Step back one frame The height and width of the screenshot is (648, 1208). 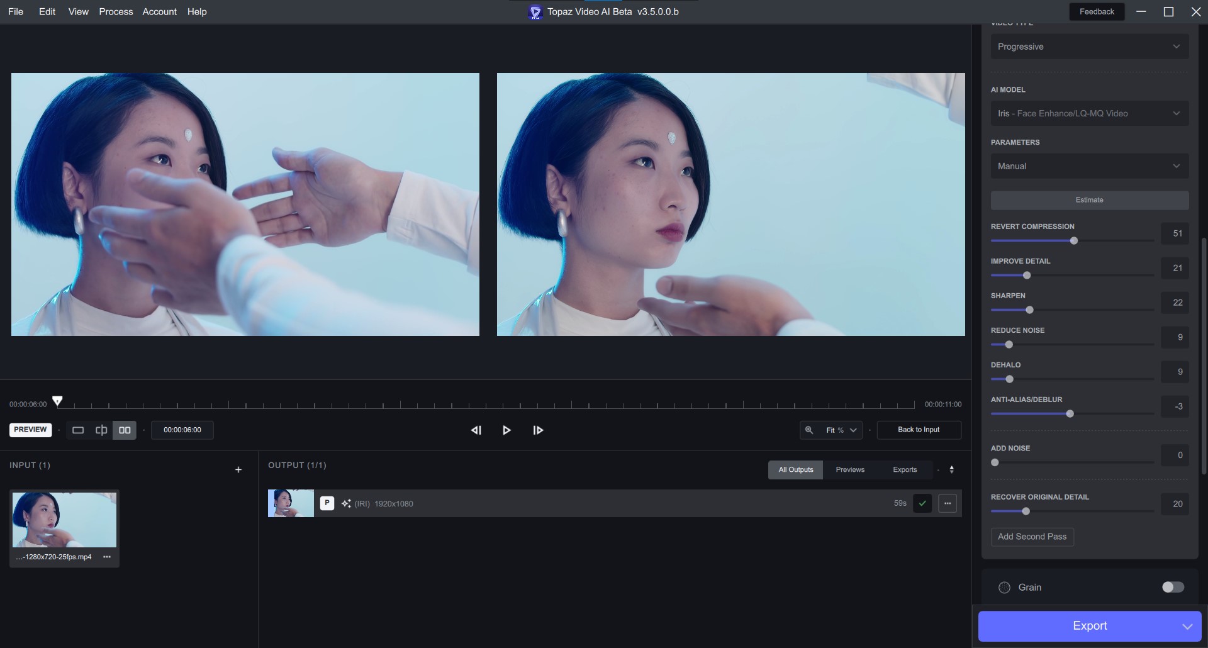click(476, 430)
